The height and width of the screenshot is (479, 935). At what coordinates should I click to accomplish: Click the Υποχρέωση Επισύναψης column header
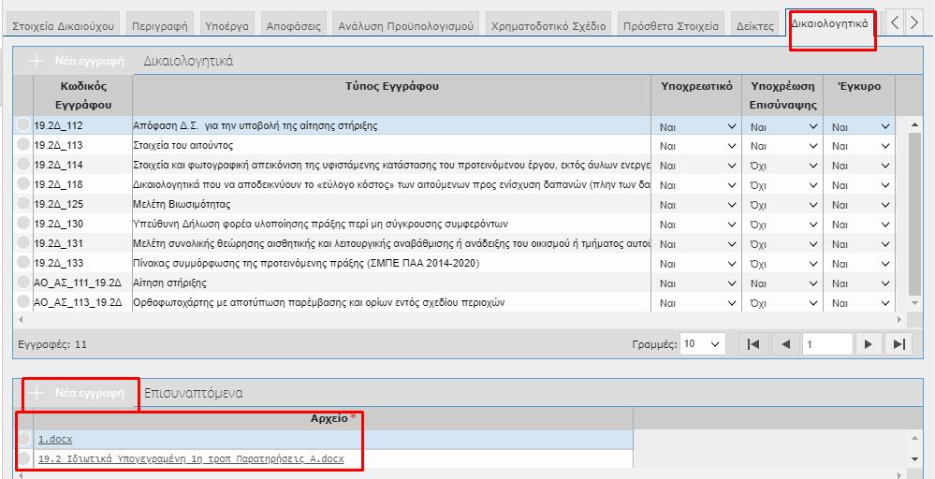point(782,95)
